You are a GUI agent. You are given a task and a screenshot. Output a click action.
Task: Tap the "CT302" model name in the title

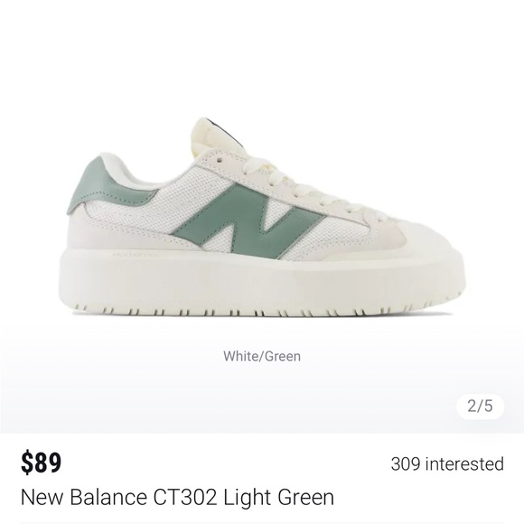click(185, 497)
